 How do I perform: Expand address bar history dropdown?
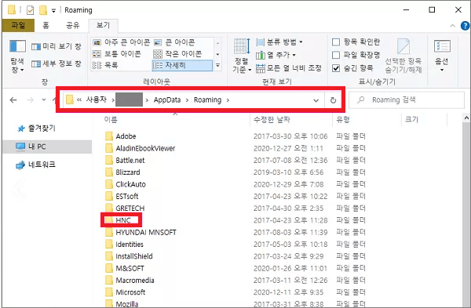(x=316, y=100)
